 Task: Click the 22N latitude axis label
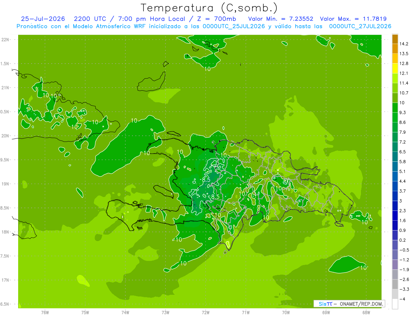pyautogui.click(x=5, y=40)
